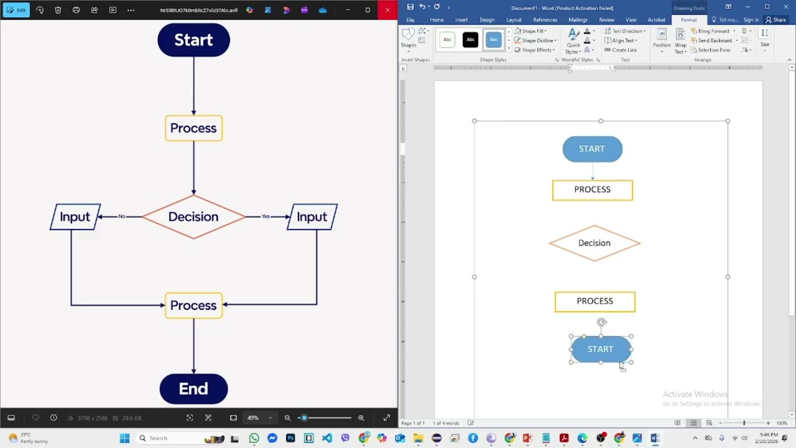
Task: Click the Edit button in Photos
Action: pyautogui.click(x=16, y=10)
